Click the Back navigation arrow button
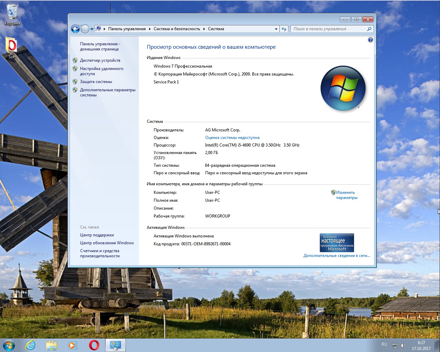The image size is (440, 352). tap(75, 29)
